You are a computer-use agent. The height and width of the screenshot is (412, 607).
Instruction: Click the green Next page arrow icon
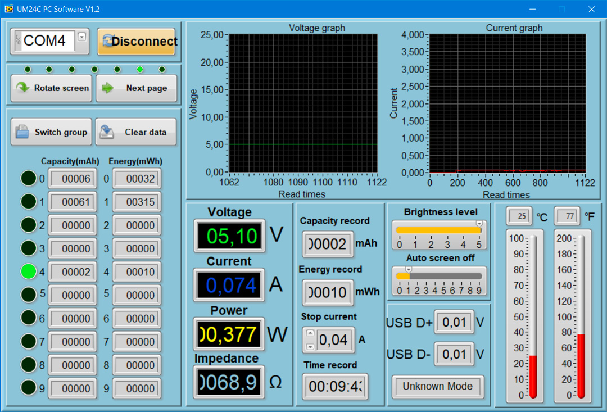tap(107, 88)
